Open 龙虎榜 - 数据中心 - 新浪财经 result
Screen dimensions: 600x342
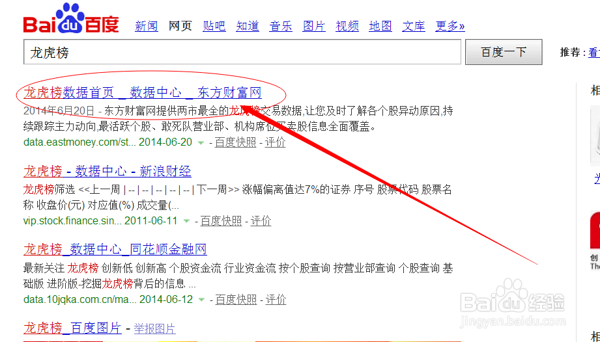[x=107, y=172]
